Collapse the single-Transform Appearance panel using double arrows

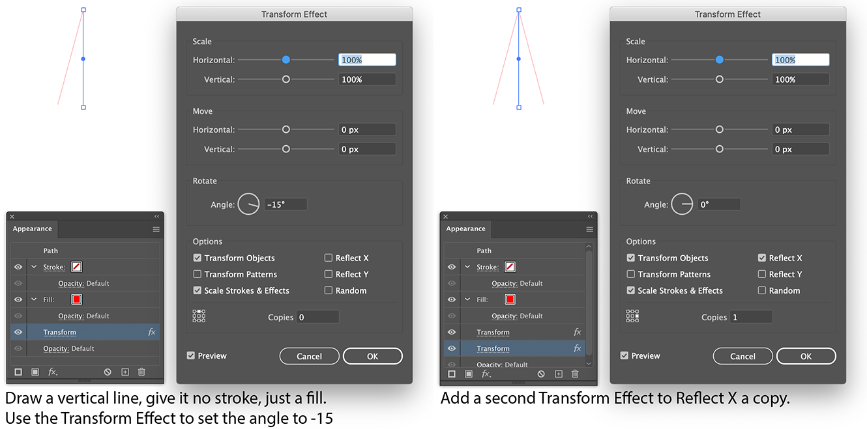[156, 216]
